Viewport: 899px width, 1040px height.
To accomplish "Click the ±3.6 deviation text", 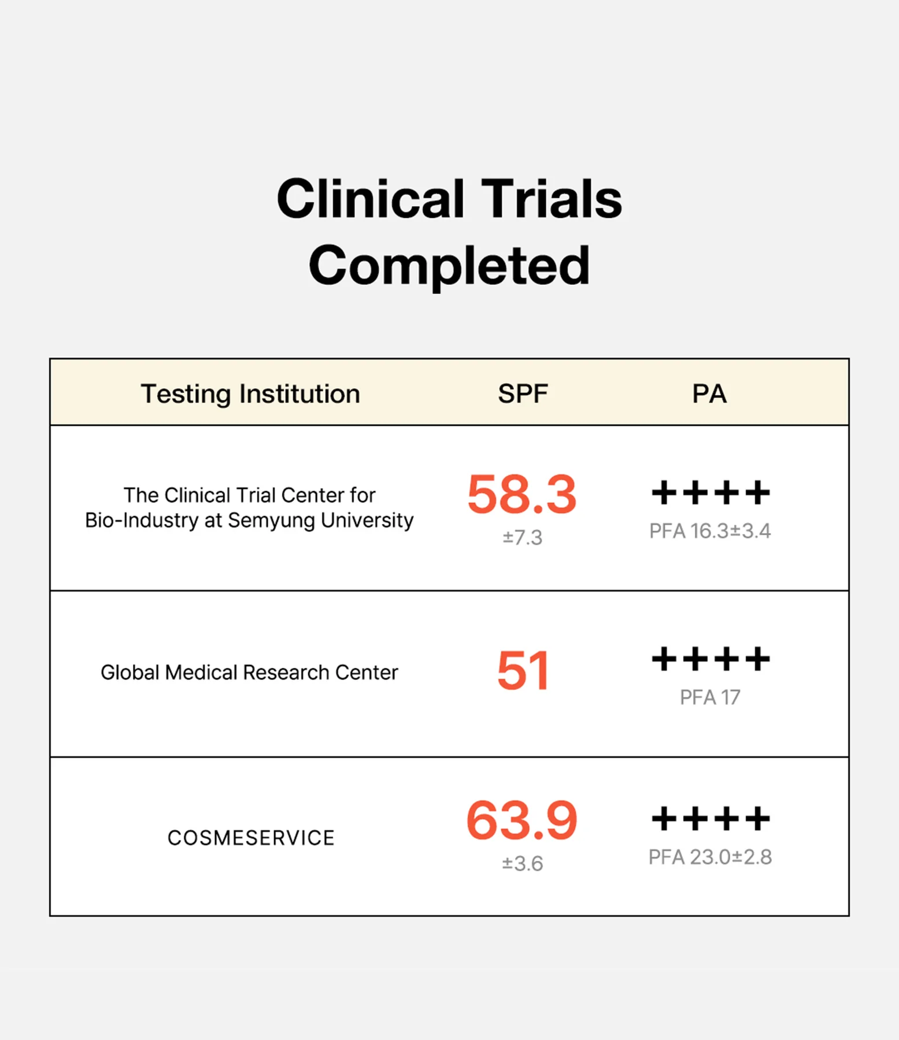I will tap(522, 864).
